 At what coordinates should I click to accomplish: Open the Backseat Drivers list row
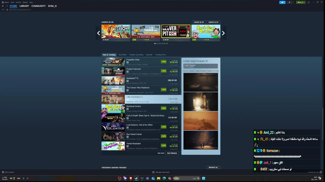141,109
